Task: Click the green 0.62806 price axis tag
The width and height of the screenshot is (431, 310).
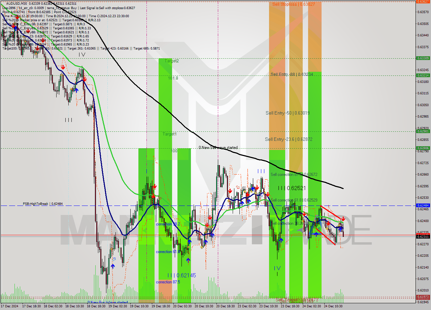Action: [x=423, y=148]
